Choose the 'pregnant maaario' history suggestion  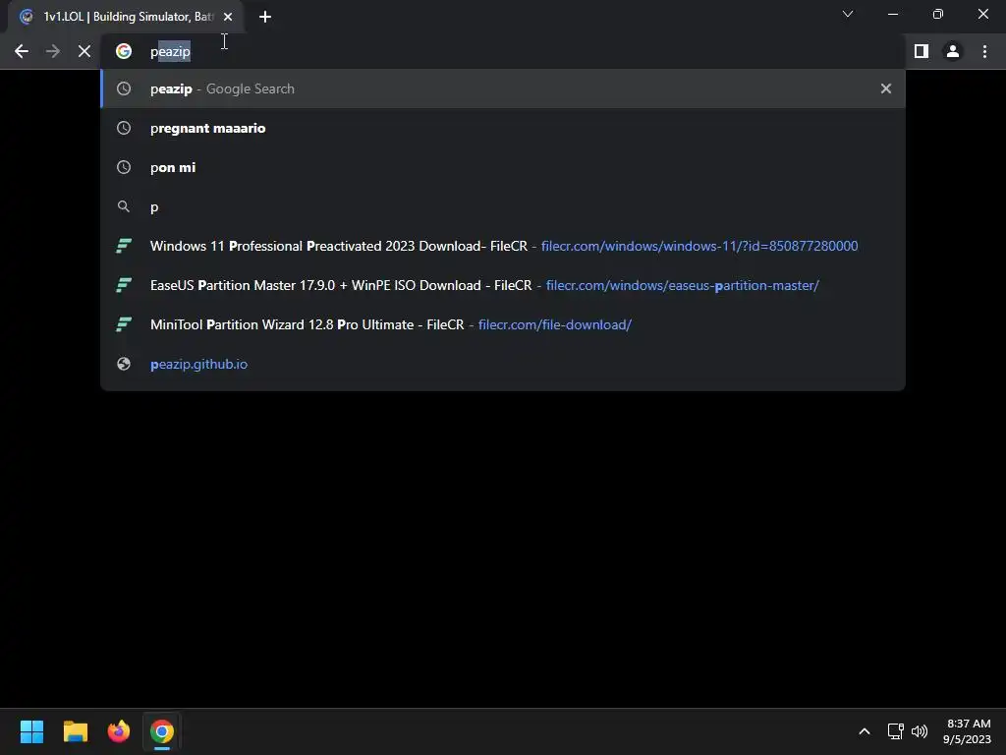coord(503,128)
